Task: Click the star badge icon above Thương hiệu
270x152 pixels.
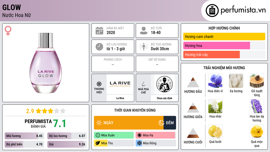Action: [x=99, y=84]
